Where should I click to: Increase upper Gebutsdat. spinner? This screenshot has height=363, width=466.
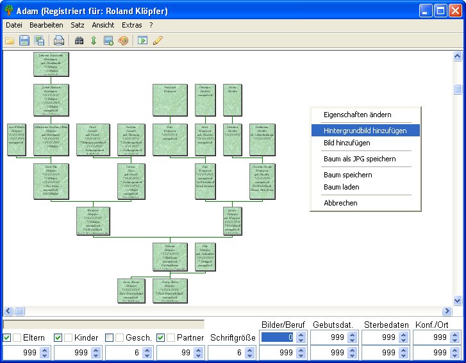(352, 334)
